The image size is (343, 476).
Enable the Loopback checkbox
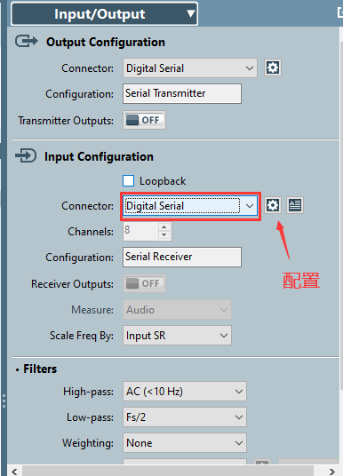coord(129,181)
